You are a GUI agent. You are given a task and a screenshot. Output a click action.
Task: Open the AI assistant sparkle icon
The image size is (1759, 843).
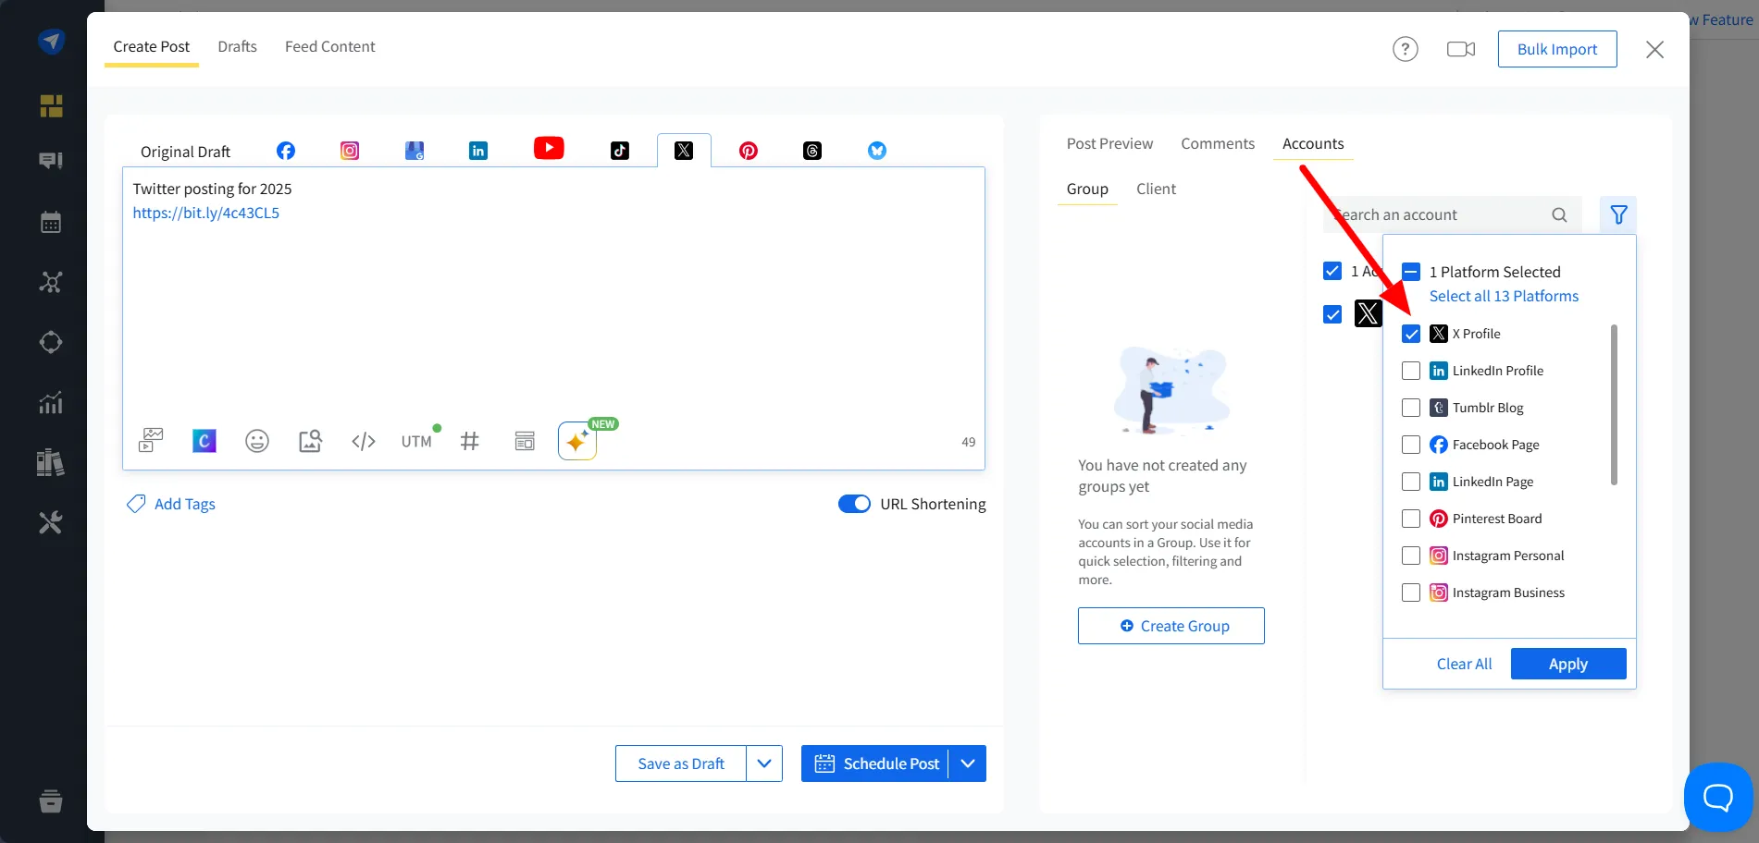576,442
